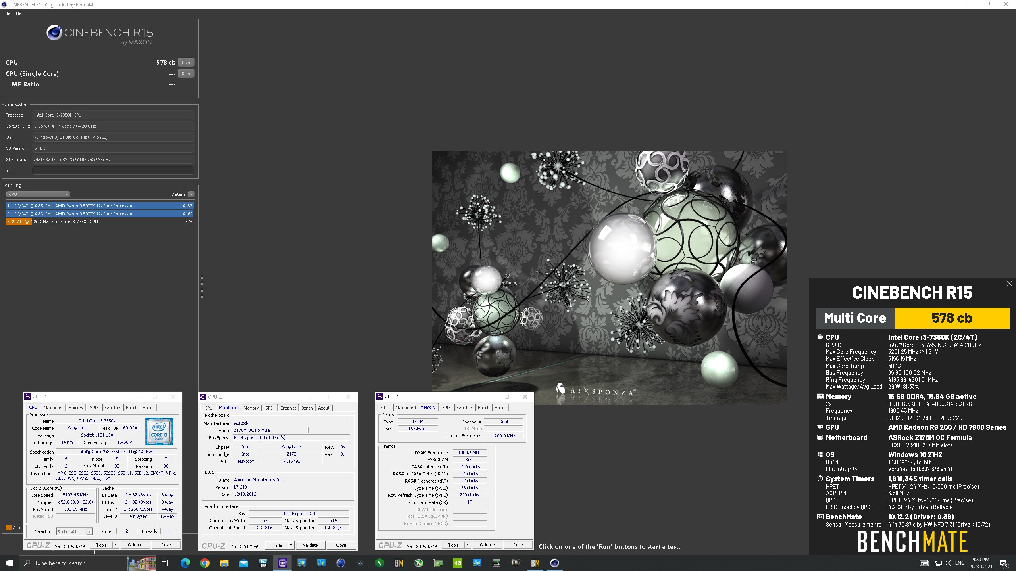Expand the Tools arrow in the CPU-Z CPU-tab window
1016x571 pixels.
click(x=115, y=545)
